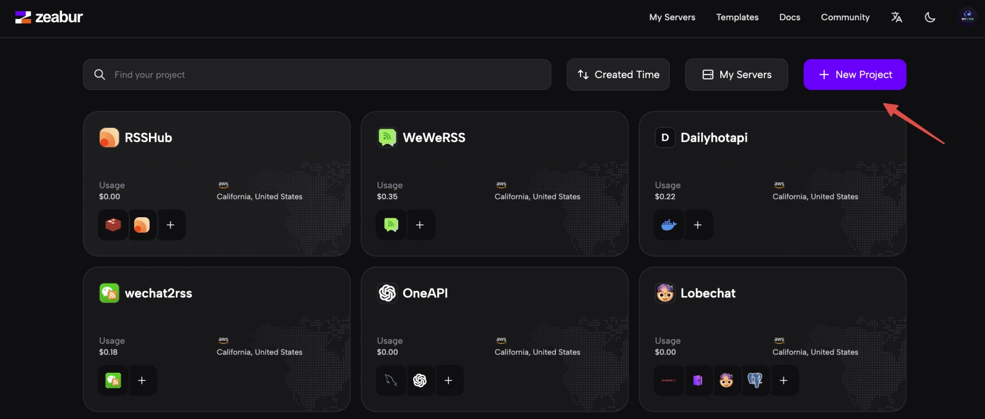985x419 pixels.
Task: Click the Redis service icon in RSSHub
Action: (x=113, y=225)
